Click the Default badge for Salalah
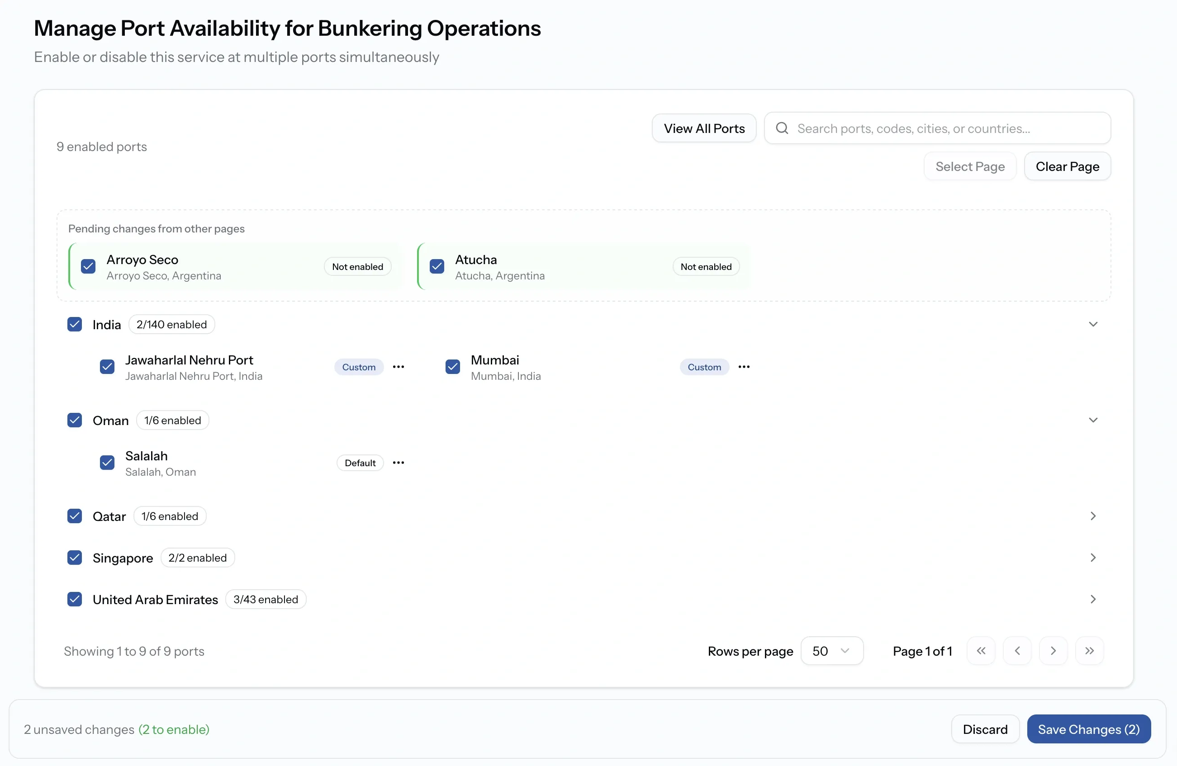The width and height of the screenshot is (1177, 766). [360, 463]
